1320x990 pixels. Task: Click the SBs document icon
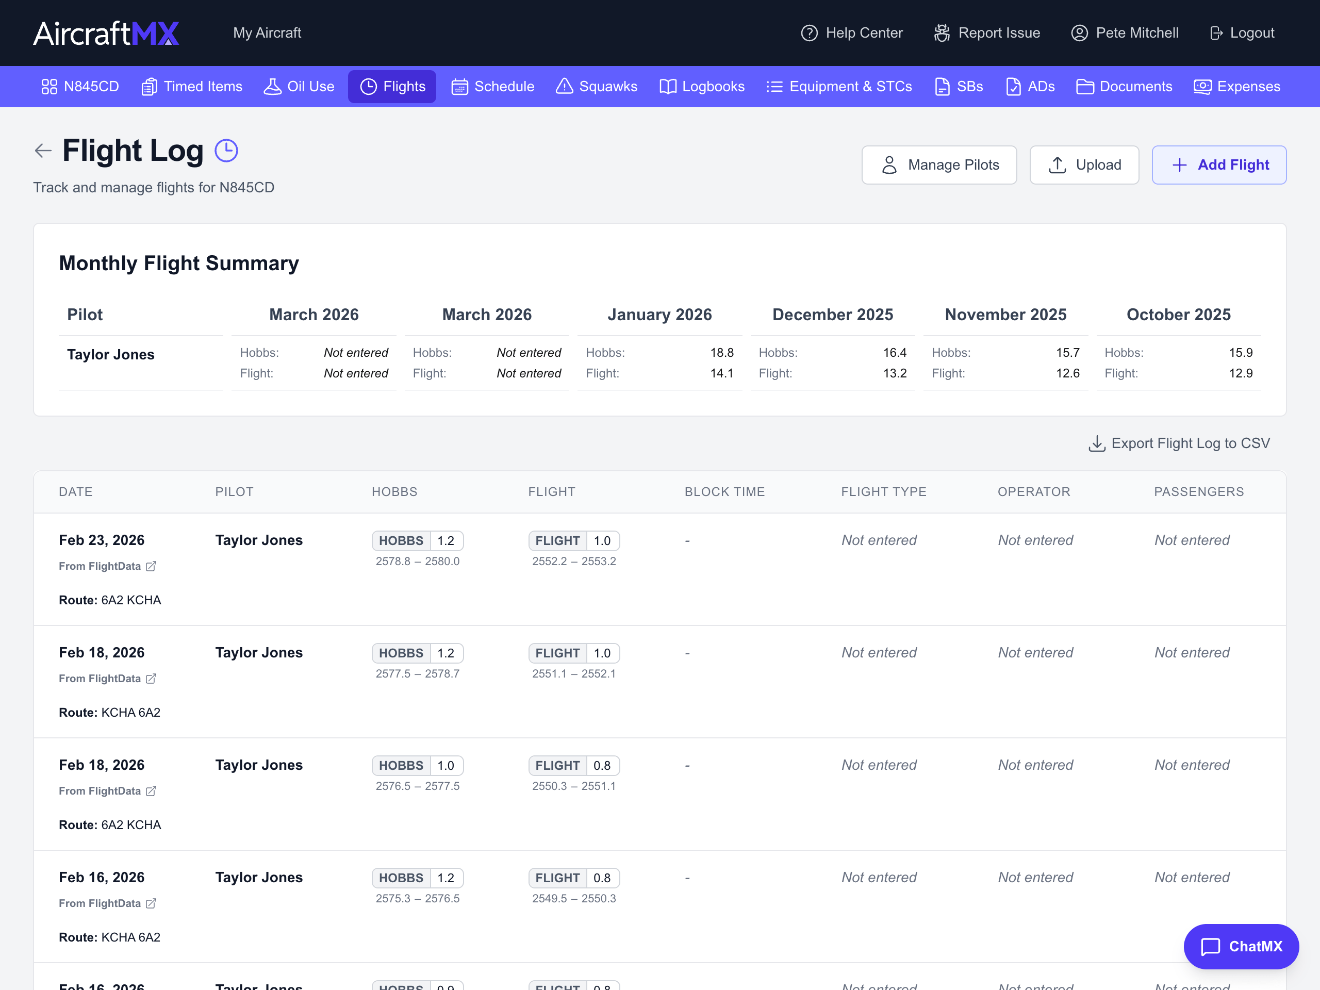click(x=942, y=87)
